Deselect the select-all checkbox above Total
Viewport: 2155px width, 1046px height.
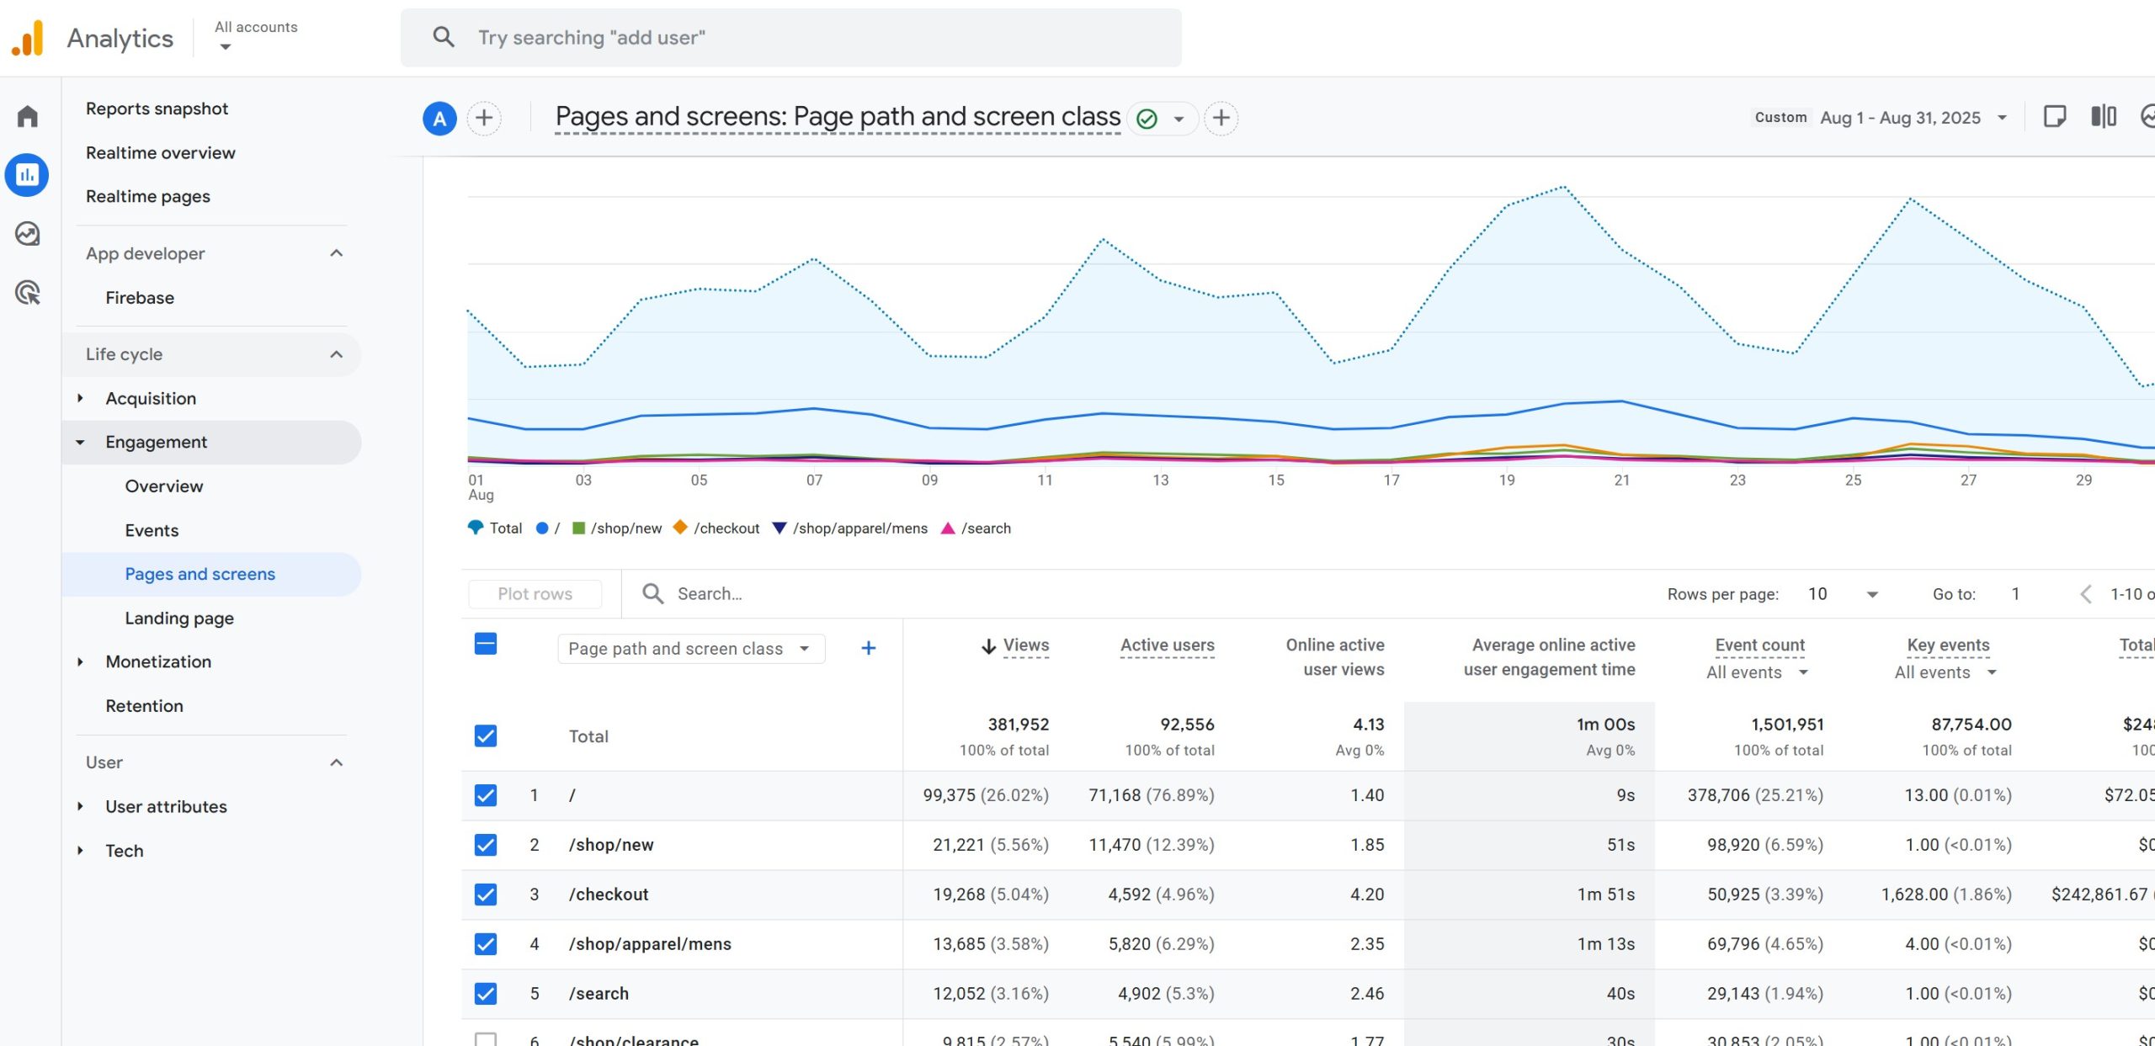pyautogui.click(x=486, y=644)
